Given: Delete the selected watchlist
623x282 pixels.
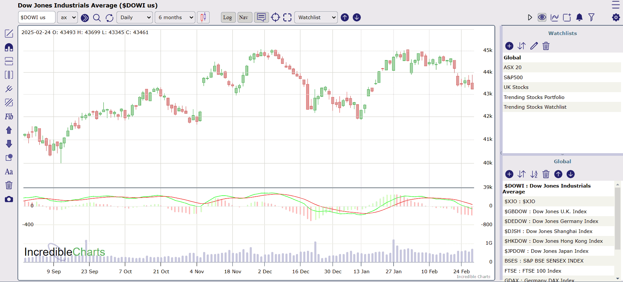Looking at the screenshot, I should coord(546,46).
